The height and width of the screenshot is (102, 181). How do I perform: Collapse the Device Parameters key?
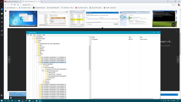click(x=42, y=67)
